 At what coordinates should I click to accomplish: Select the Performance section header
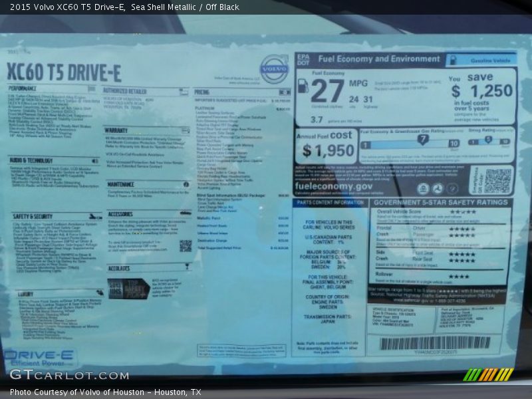(x=23, y=88)
